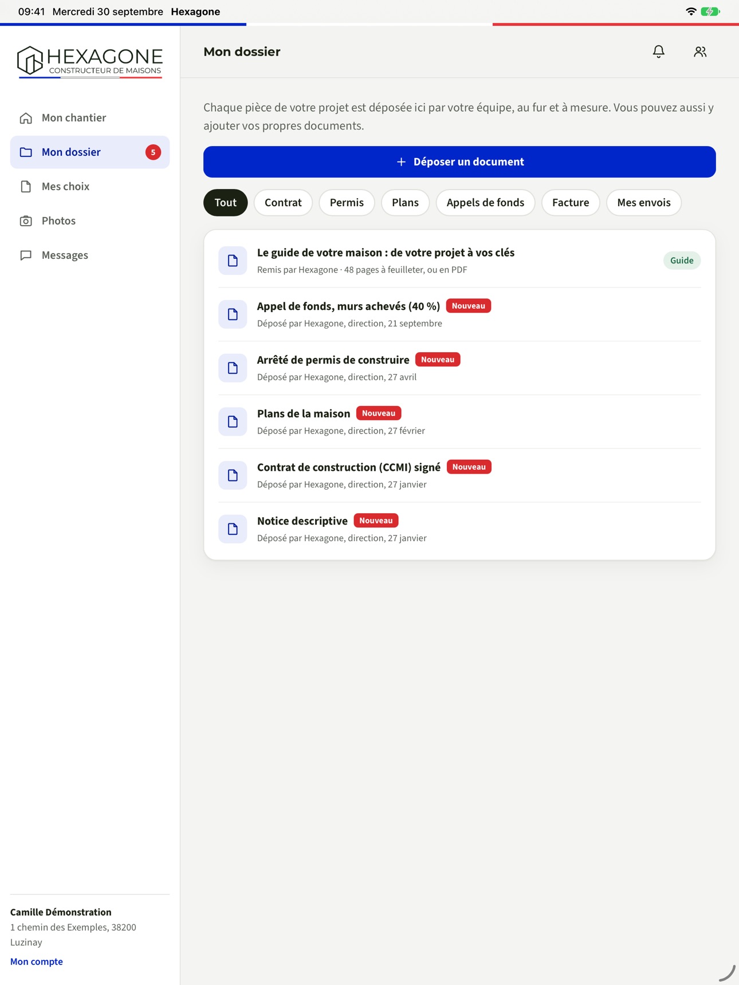Screen dimensions: 739x985
Task: Open the Mon compte link
Action: pos(37,962)
